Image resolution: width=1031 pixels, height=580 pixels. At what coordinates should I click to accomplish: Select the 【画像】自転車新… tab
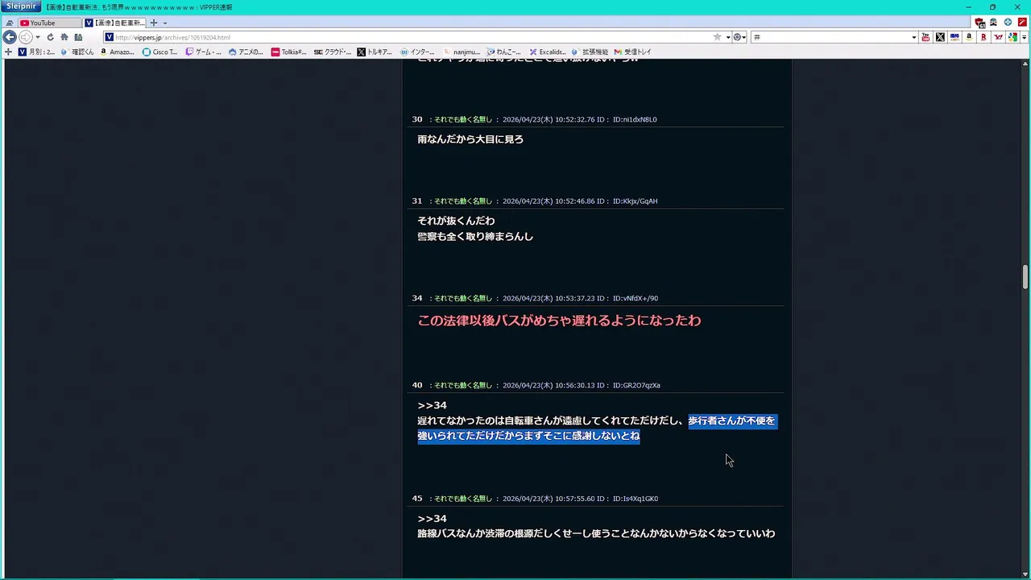tap(115, 23)
